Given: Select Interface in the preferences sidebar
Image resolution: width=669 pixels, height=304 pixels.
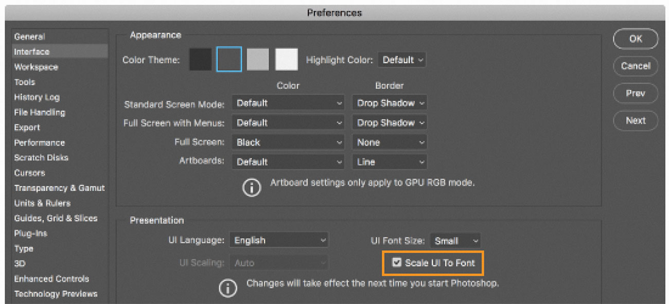Looking at the screenshot, I should point(60,51).
